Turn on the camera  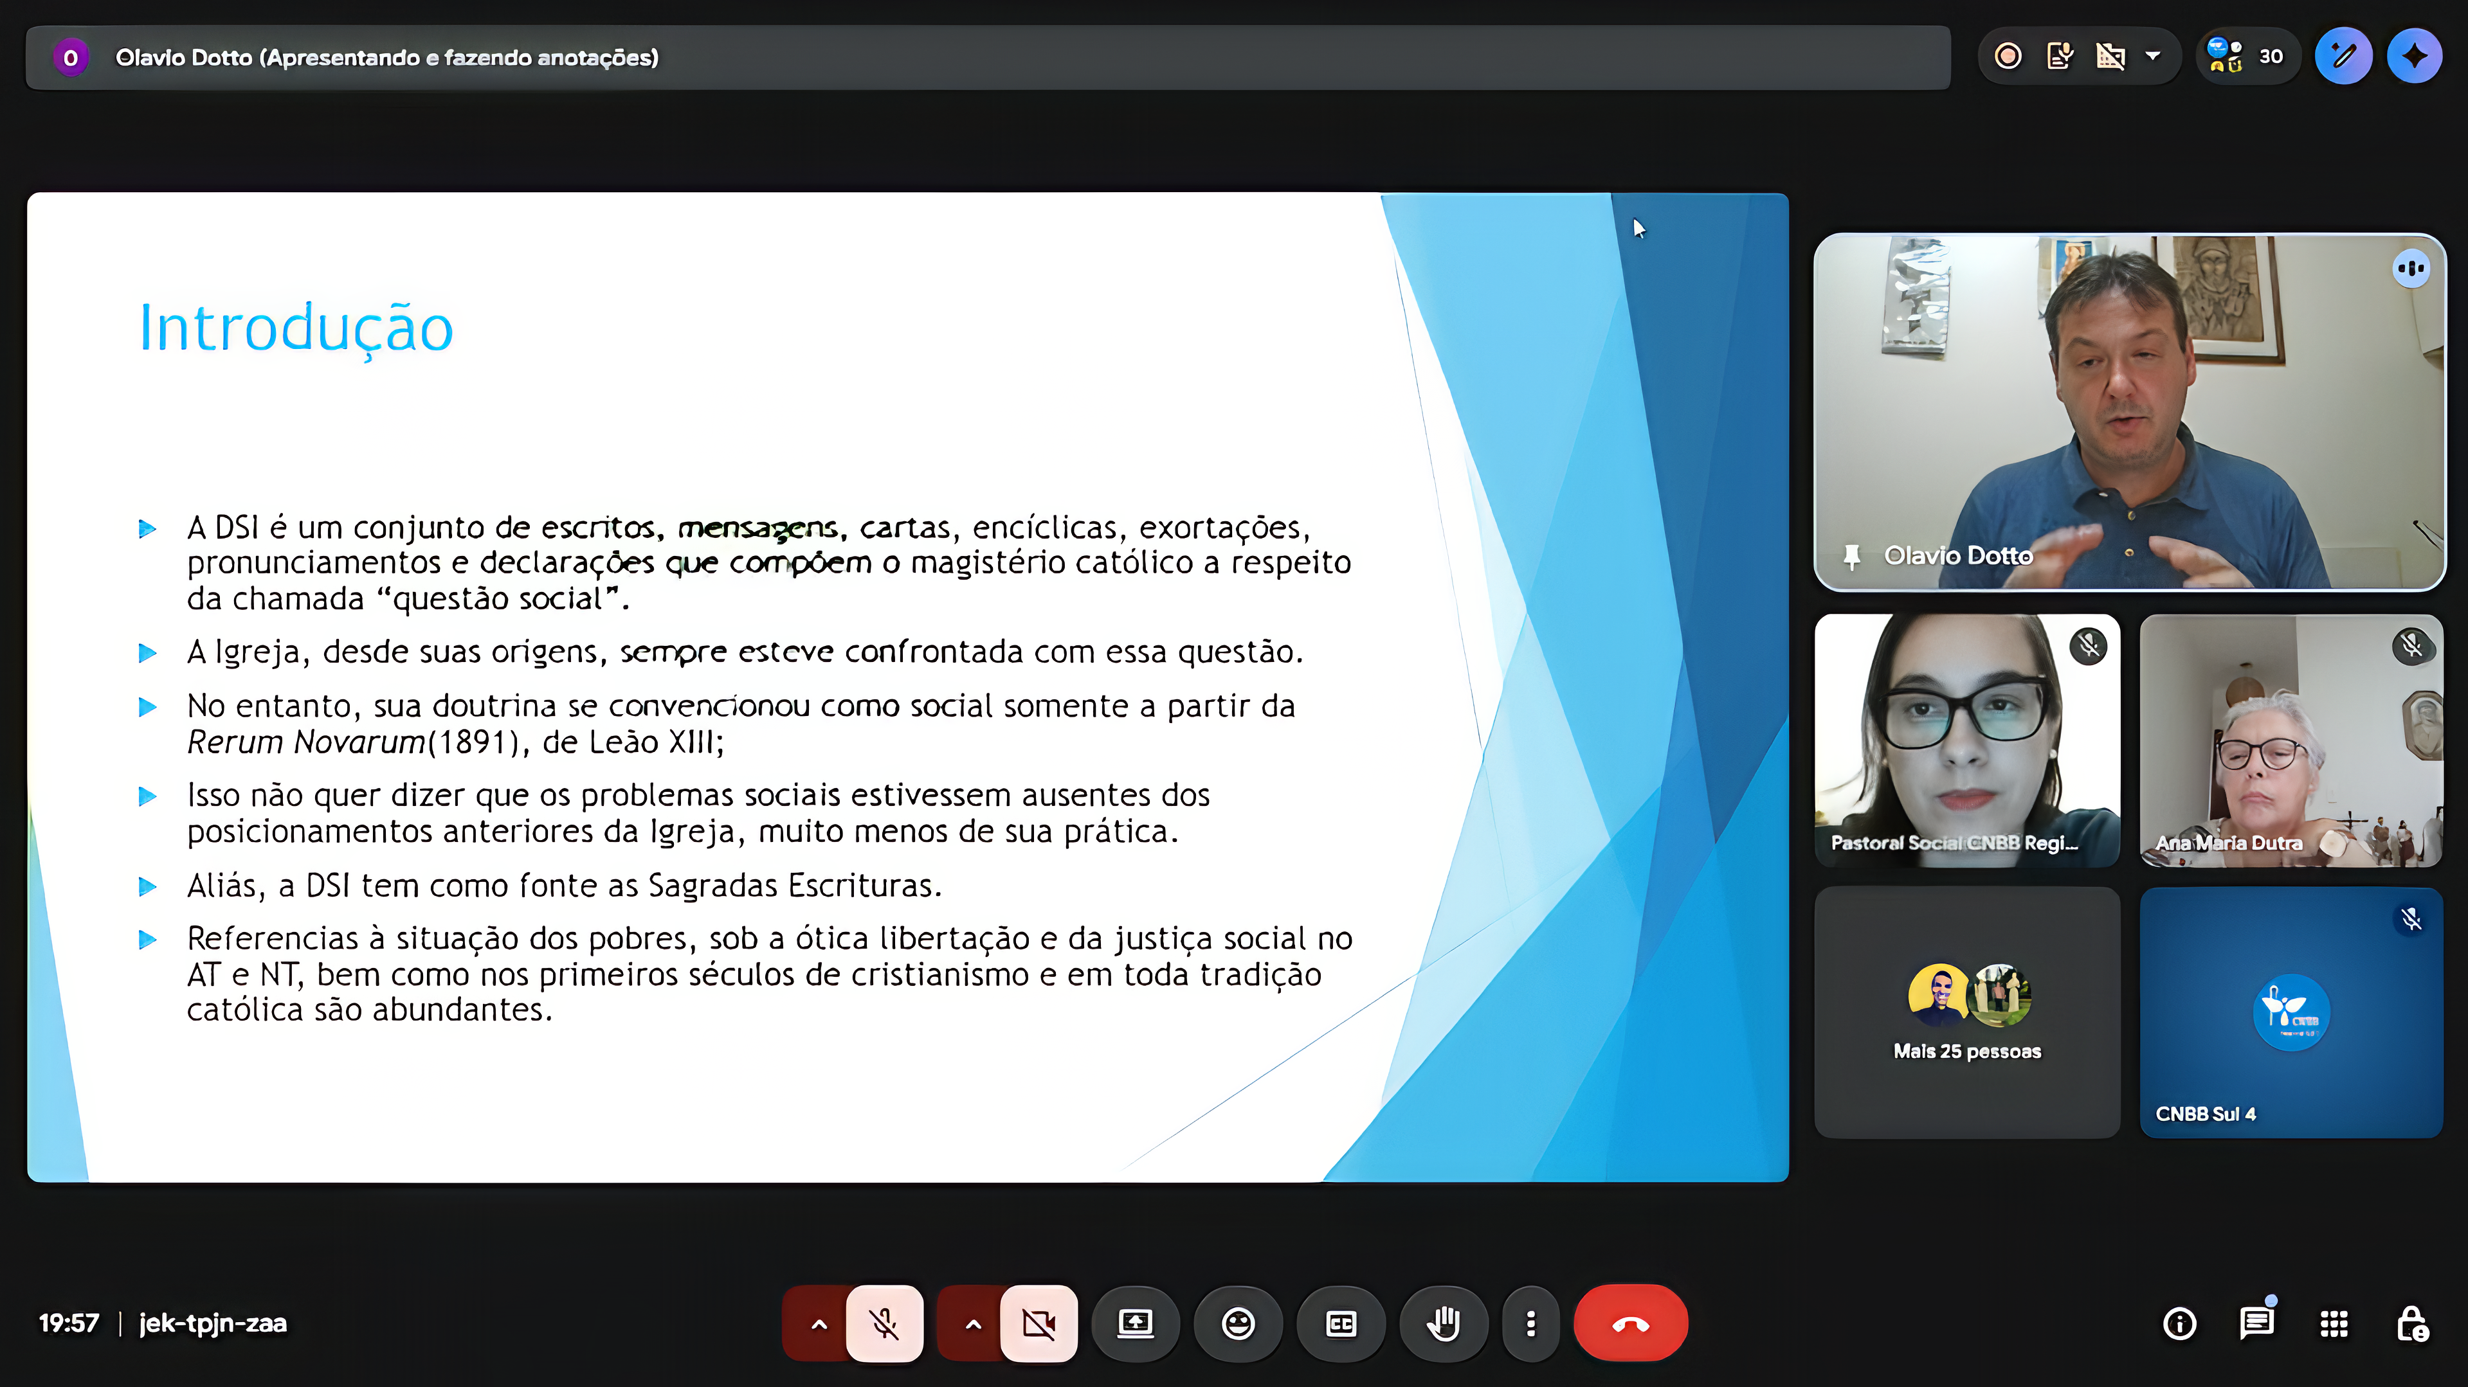tap(1039, 1324)
